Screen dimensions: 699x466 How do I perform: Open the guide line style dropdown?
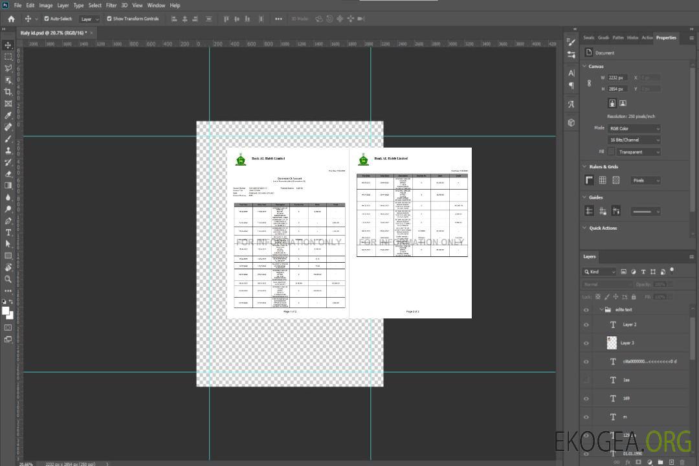coord(646,212)
